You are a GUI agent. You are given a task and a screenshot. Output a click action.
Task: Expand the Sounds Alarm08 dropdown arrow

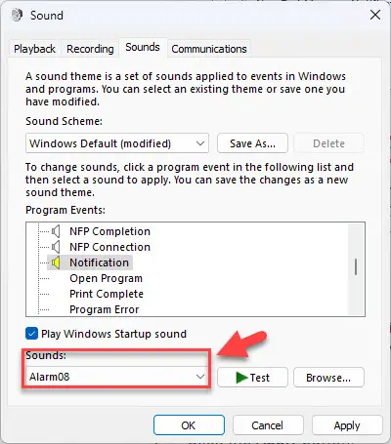click(x=200, y=377)
